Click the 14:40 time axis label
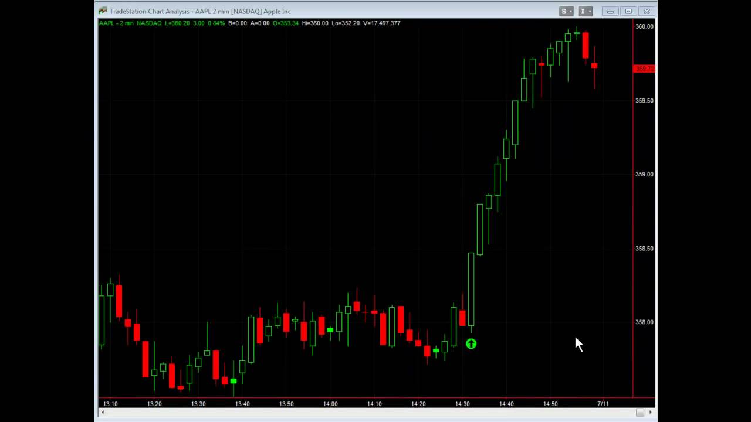The image size is (751, 422). coord(506,404)
